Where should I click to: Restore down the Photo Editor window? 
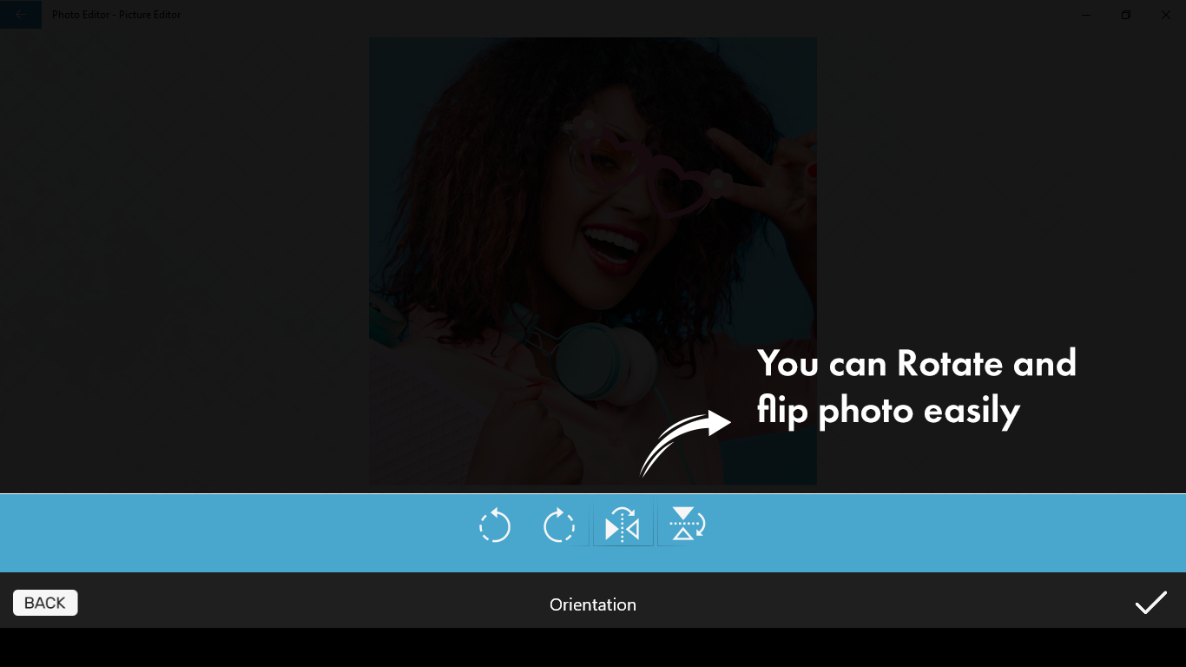[x=1126, y=15]
